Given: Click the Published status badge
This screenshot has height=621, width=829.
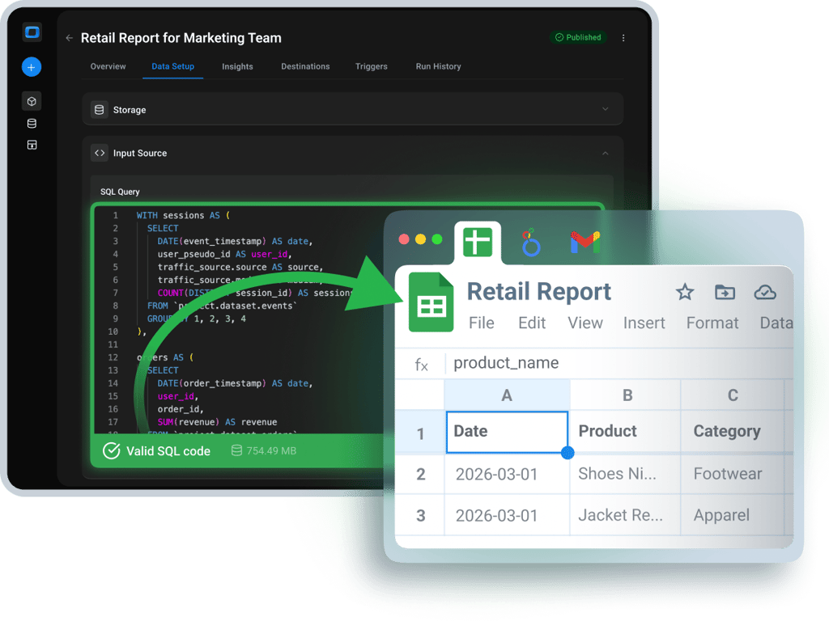Looking at the screenshot, I should pyautogui.click(x=578, y=37).
